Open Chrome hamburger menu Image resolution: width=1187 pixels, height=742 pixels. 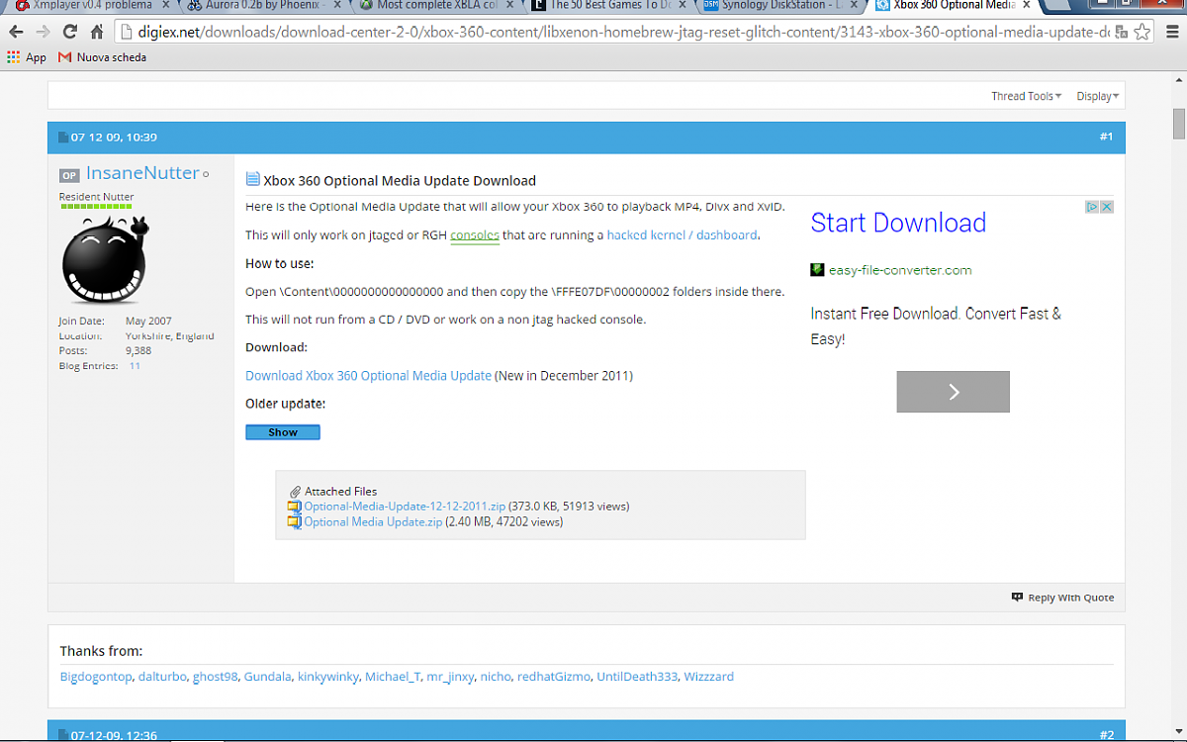pos(1172,32)
